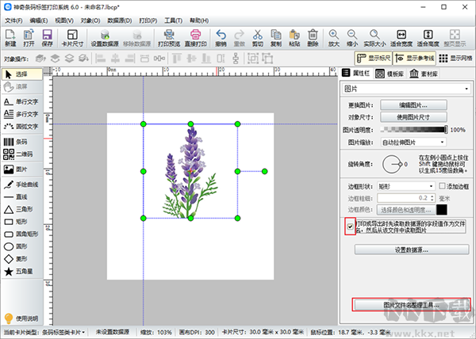
Task: Expand the 图片缩放 dropdown
Action: (x=413, y=142)
